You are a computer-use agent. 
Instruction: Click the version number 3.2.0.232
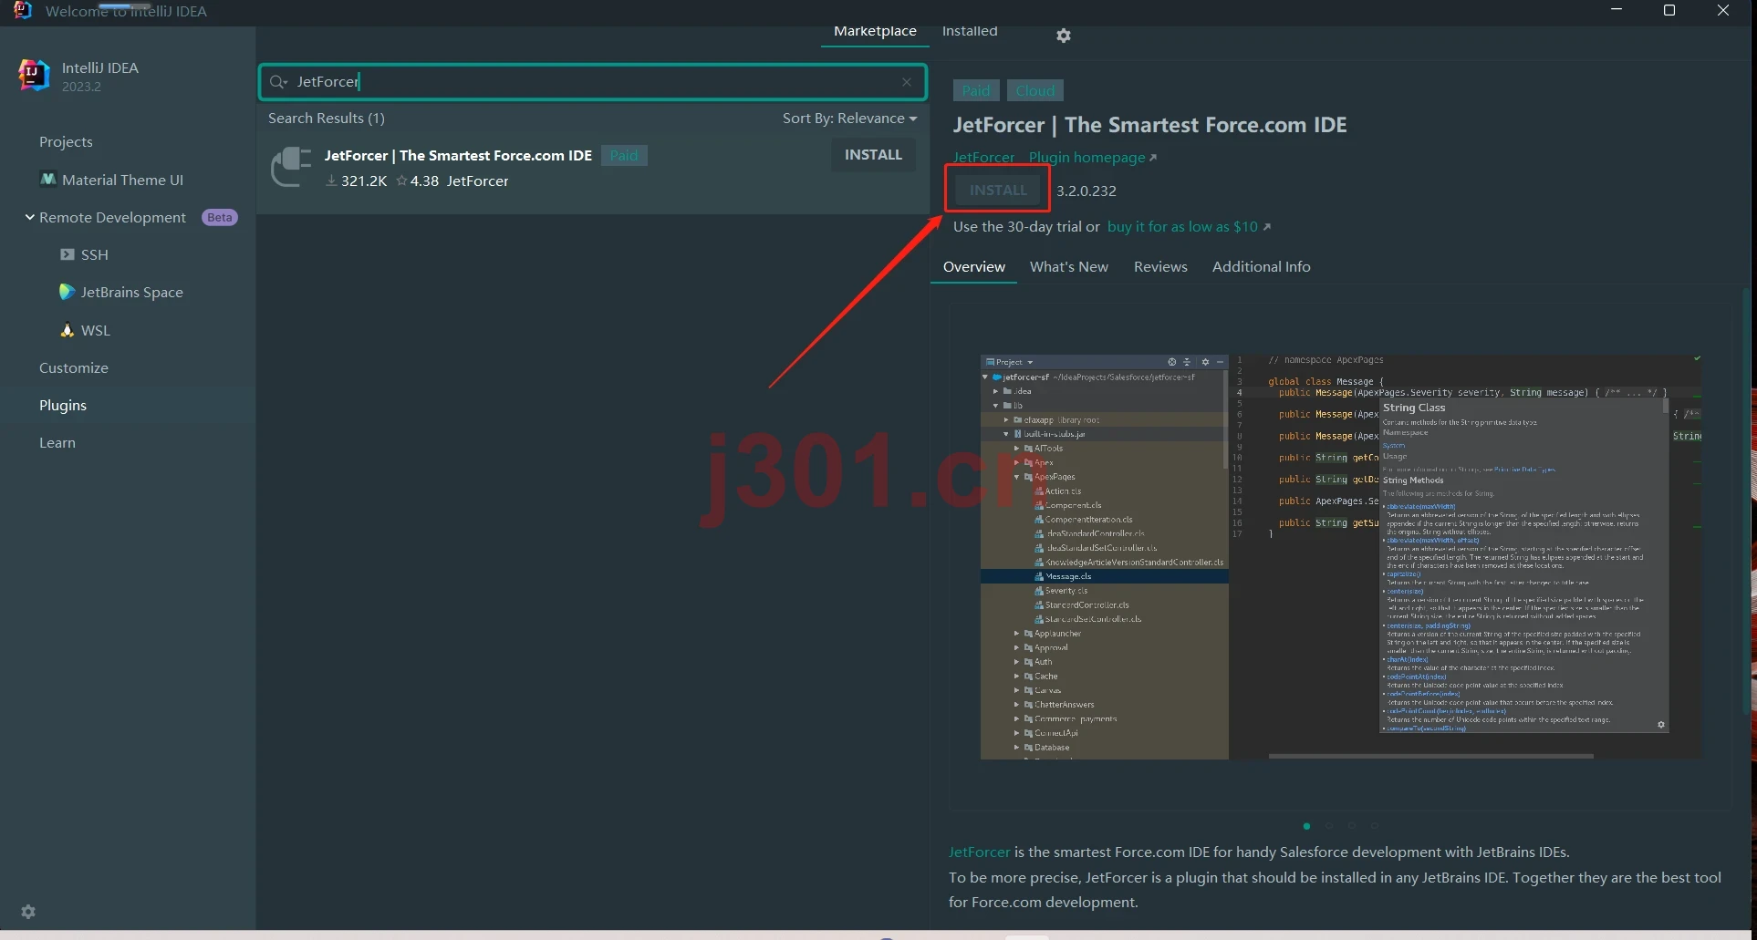[1086, 191]
